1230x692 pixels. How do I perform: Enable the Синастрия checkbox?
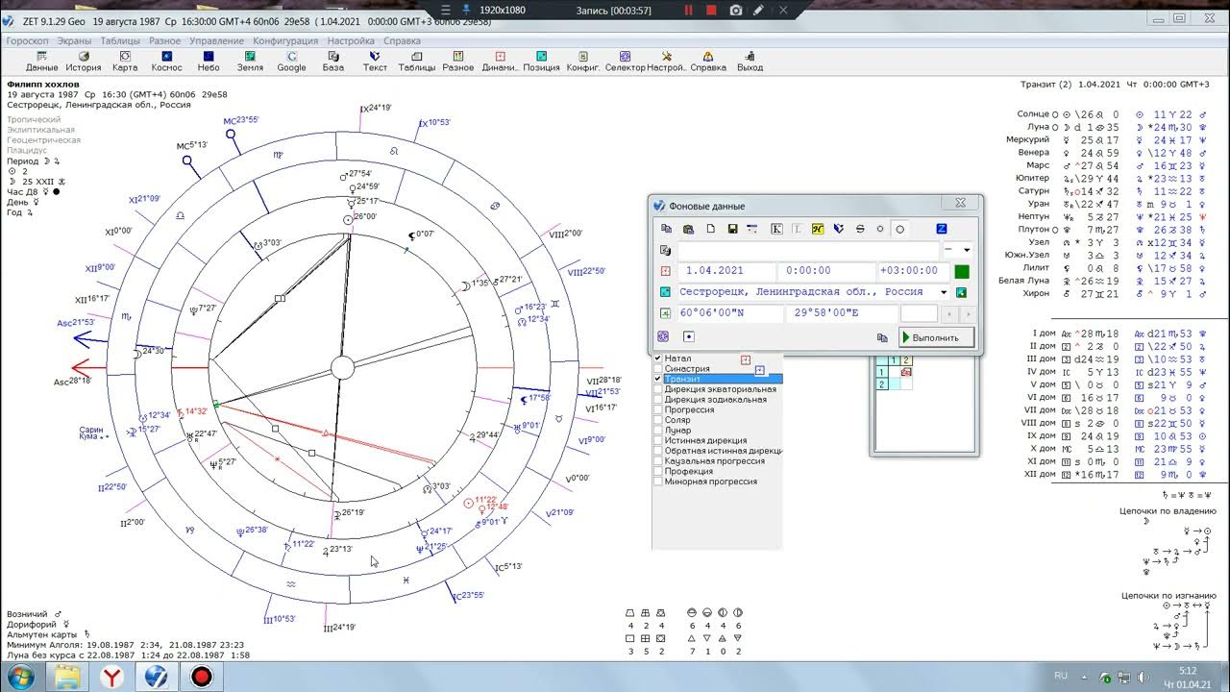point(658,369)
